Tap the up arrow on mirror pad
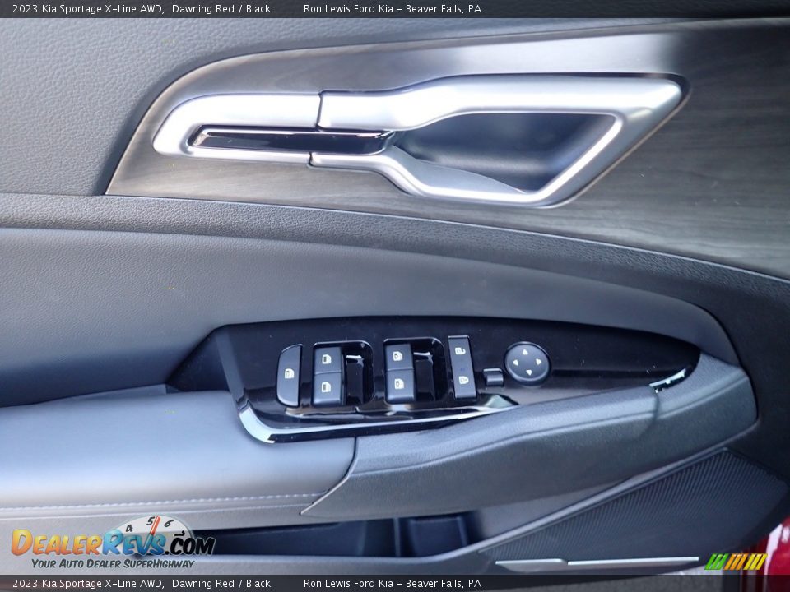790x592 pixels. (x=527, y=352)
